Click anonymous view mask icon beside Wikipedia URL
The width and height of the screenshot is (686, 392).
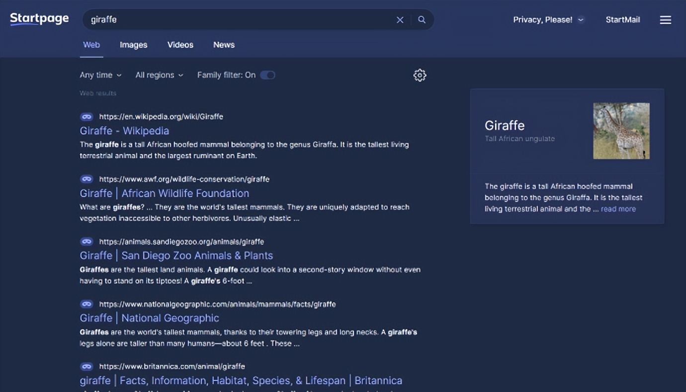[x=86, y=116]
